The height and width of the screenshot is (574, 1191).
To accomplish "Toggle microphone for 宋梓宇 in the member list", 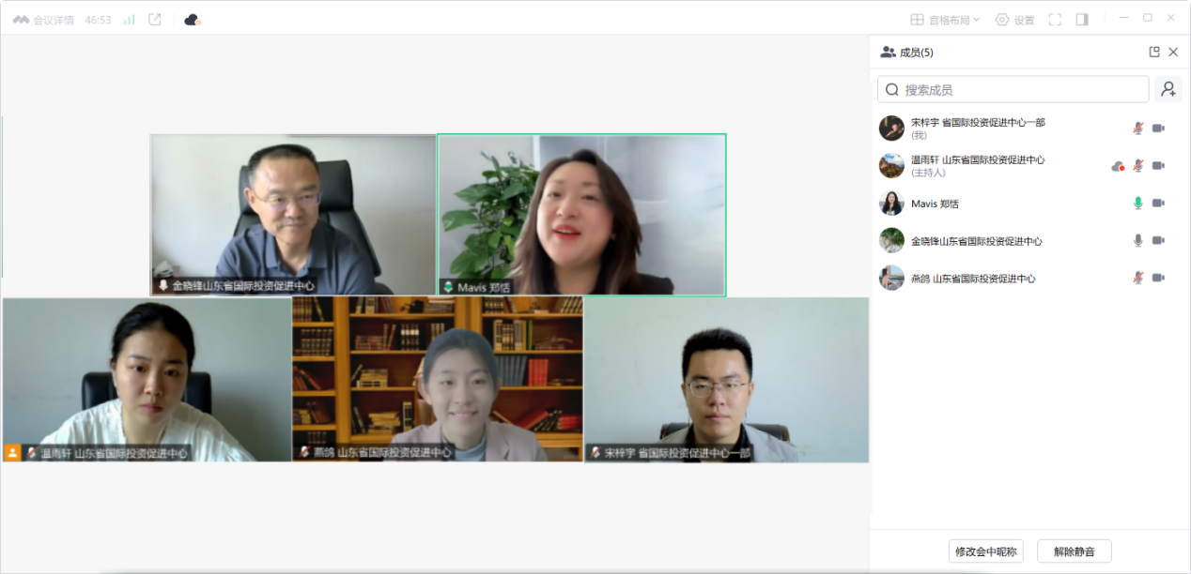I will tap(1138, 128).
